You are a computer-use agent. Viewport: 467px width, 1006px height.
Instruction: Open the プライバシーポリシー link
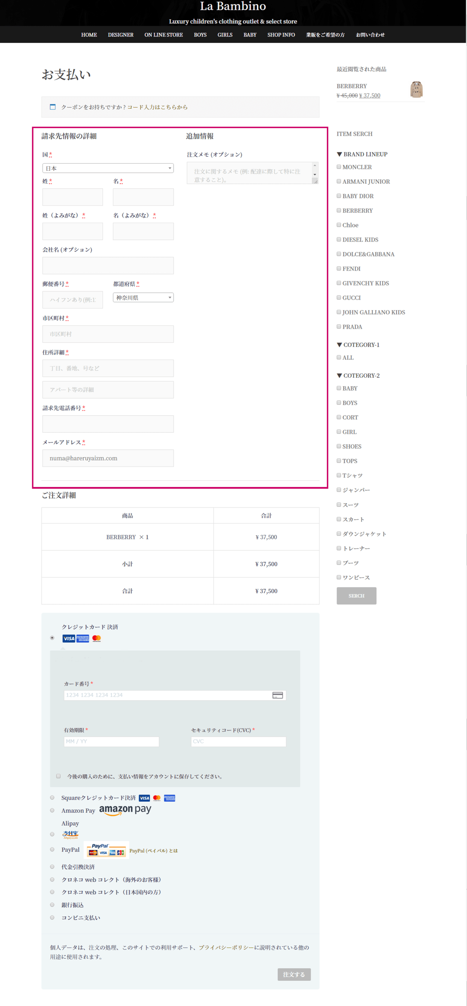coord(226,948)
